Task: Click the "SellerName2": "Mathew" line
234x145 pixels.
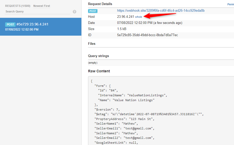Action: pos(116,133)
